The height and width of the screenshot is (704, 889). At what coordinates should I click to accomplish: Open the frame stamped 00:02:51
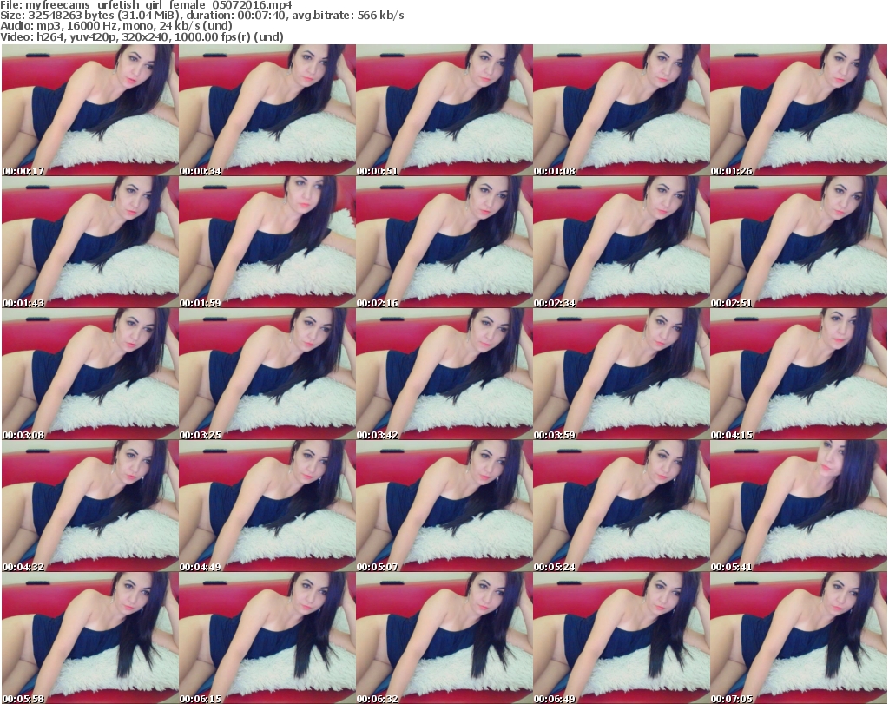(799, 242)
